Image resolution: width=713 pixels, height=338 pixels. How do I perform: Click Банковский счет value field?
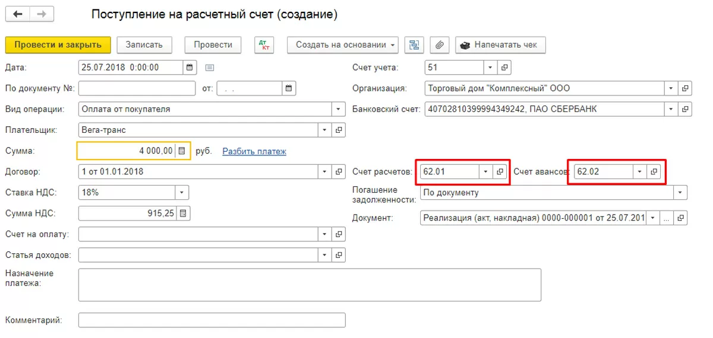545,109
